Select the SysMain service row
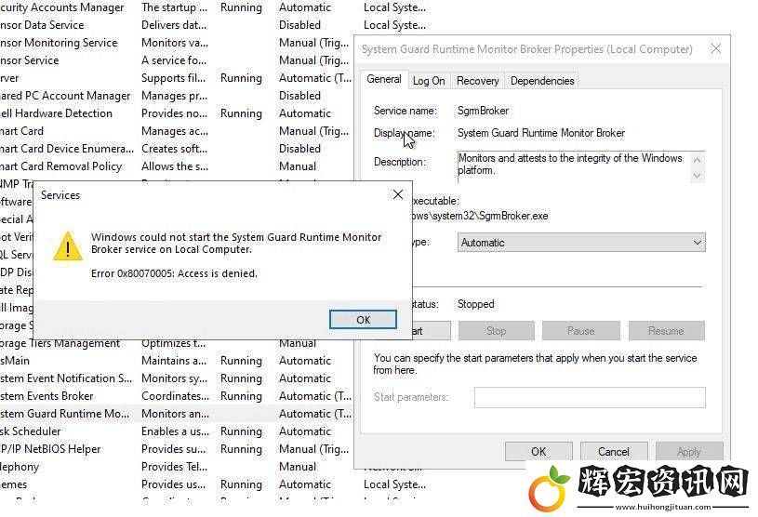758x517 pixels. point(176,361)
